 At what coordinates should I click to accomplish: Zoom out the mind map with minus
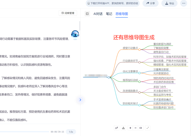(135, 128)
